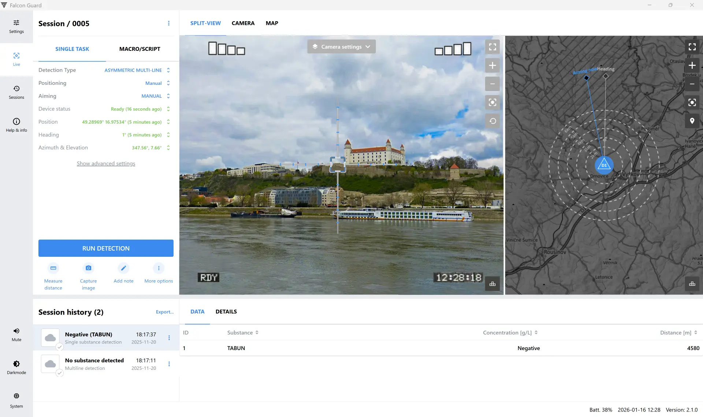
Task: Click the Measure distance icon
Action: [53, 268]
